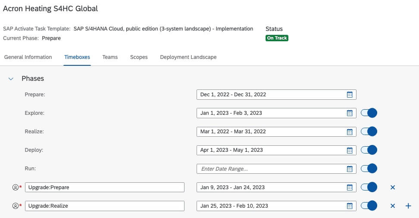Open calendar picker for Upgrade:Realize row
Image resolution: width=419 pixels, height=218 pixels.
[350, 206]
